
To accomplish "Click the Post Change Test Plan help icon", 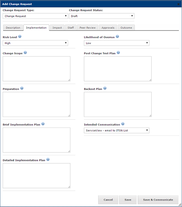I will 118,53.
